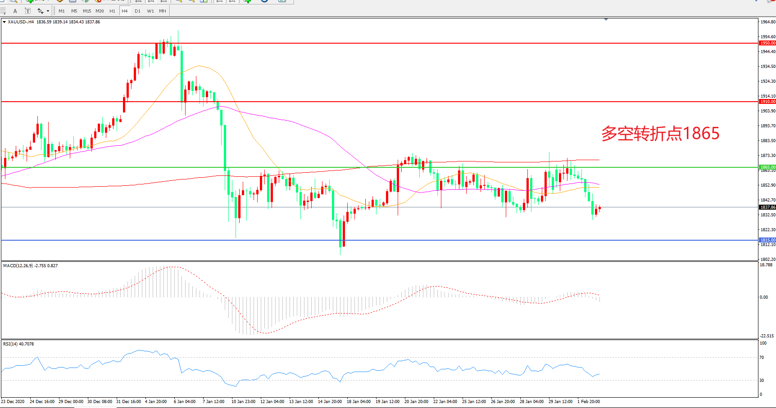Switch chart to M15 timeframe
This screenshot has height=408, width=776.
(87, 11)
